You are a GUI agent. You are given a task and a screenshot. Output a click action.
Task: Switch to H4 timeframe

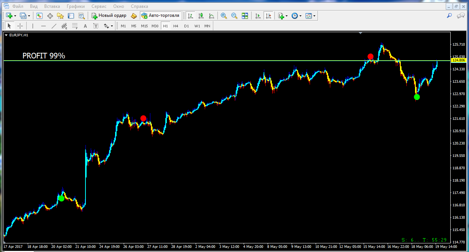point(175,26)
